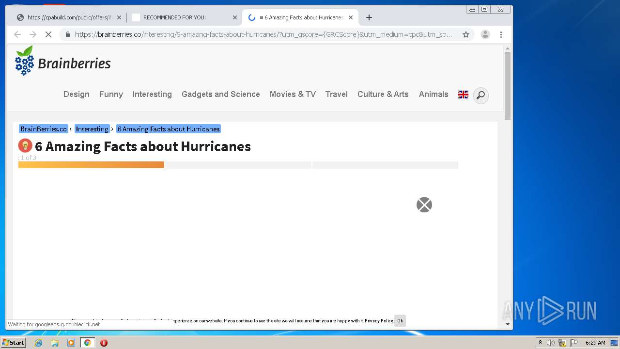Open the Action Center flag icon
Image resolution: width=620 pixels, height=349 pixels.
[574, 343]
